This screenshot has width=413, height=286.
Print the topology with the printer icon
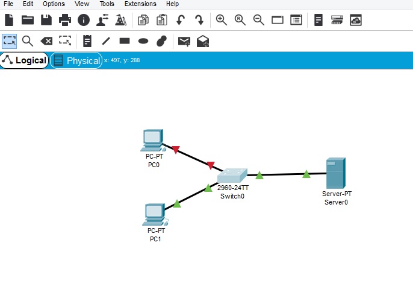[x=65, y=20]
